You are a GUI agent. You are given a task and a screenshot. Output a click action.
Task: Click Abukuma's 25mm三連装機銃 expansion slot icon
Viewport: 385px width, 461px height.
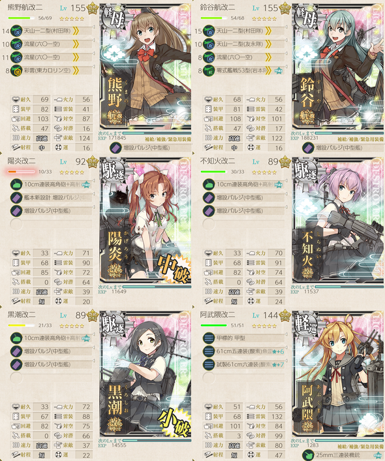click(x=308, y=455)
